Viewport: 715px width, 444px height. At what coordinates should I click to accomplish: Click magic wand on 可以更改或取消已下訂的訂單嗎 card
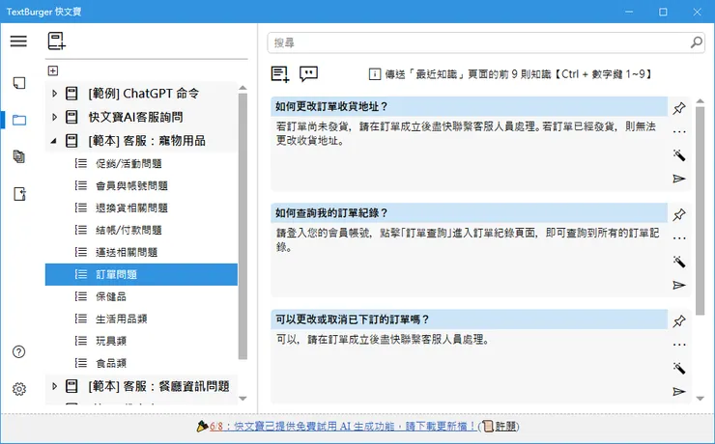(679, 368)
